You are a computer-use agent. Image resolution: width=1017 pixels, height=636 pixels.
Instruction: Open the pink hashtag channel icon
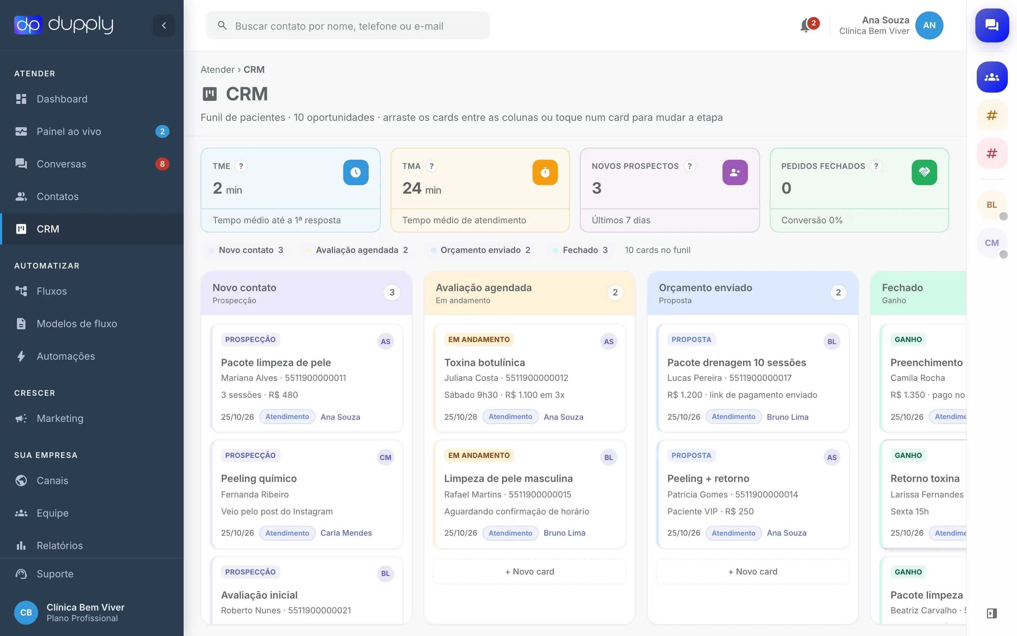(x=992, y=153)
